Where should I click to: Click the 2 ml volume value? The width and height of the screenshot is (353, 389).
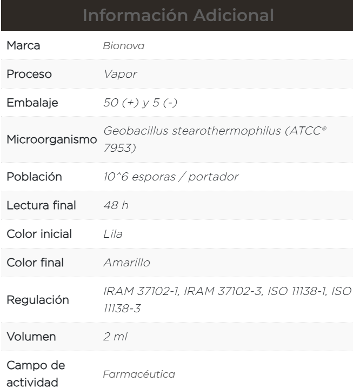coord(115,338)
